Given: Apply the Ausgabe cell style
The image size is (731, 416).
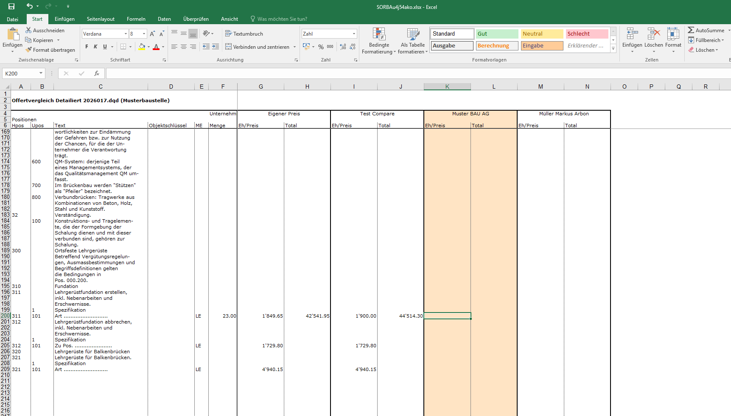Looking at the screenshot, I should click(x=452, y=45).
